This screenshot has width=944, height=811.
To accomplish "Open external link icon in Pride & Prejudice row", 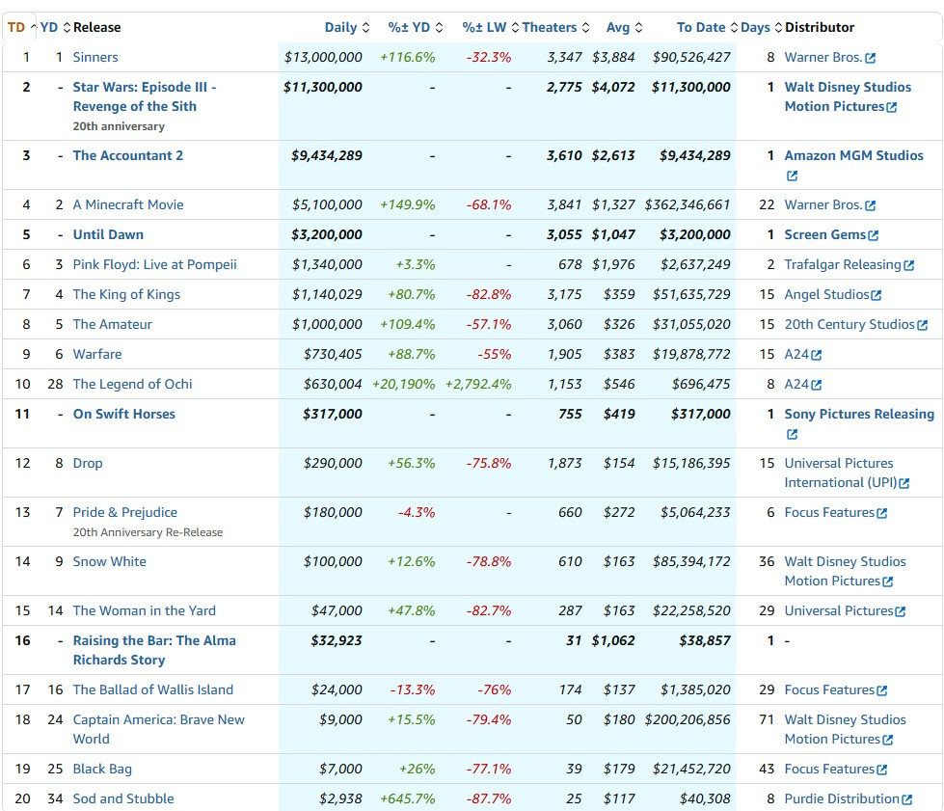I will pyautogui.click(x=882, y=514).
